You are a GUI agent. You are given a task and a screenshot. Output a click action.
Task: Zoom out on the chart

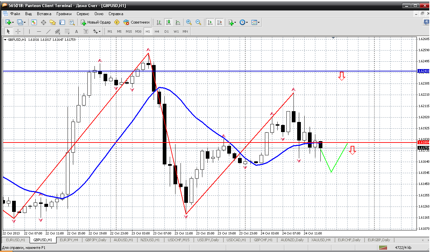pos(198,22)
